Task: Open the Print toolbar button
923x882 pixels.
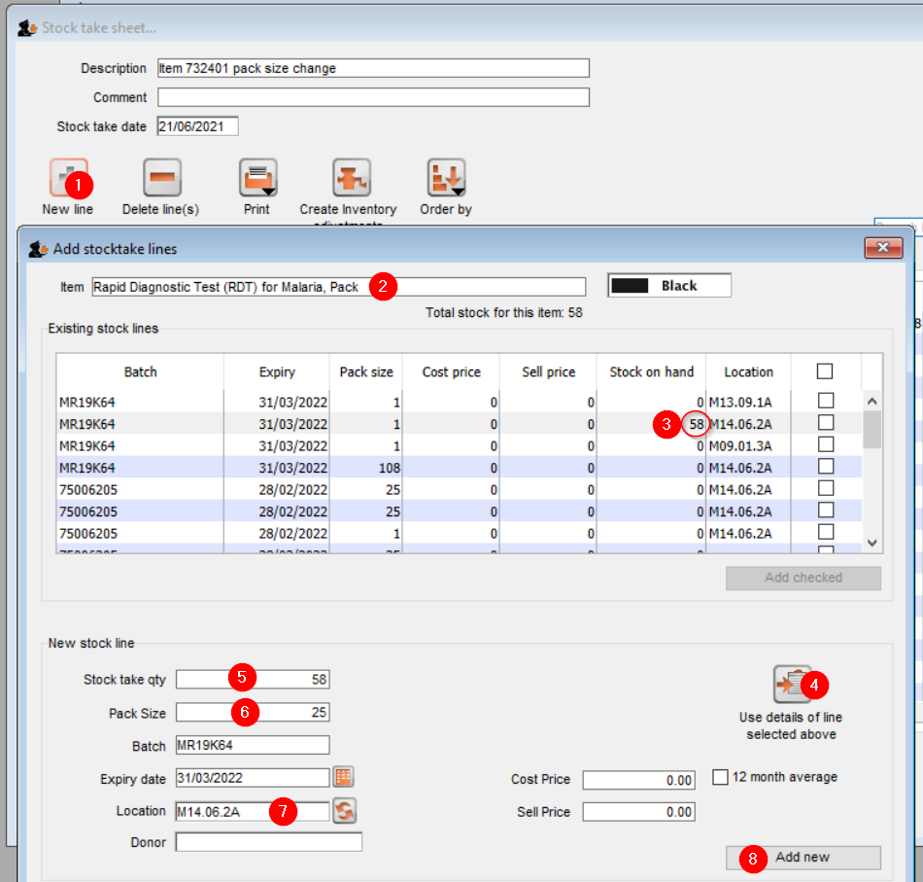Action: (257, 179)
